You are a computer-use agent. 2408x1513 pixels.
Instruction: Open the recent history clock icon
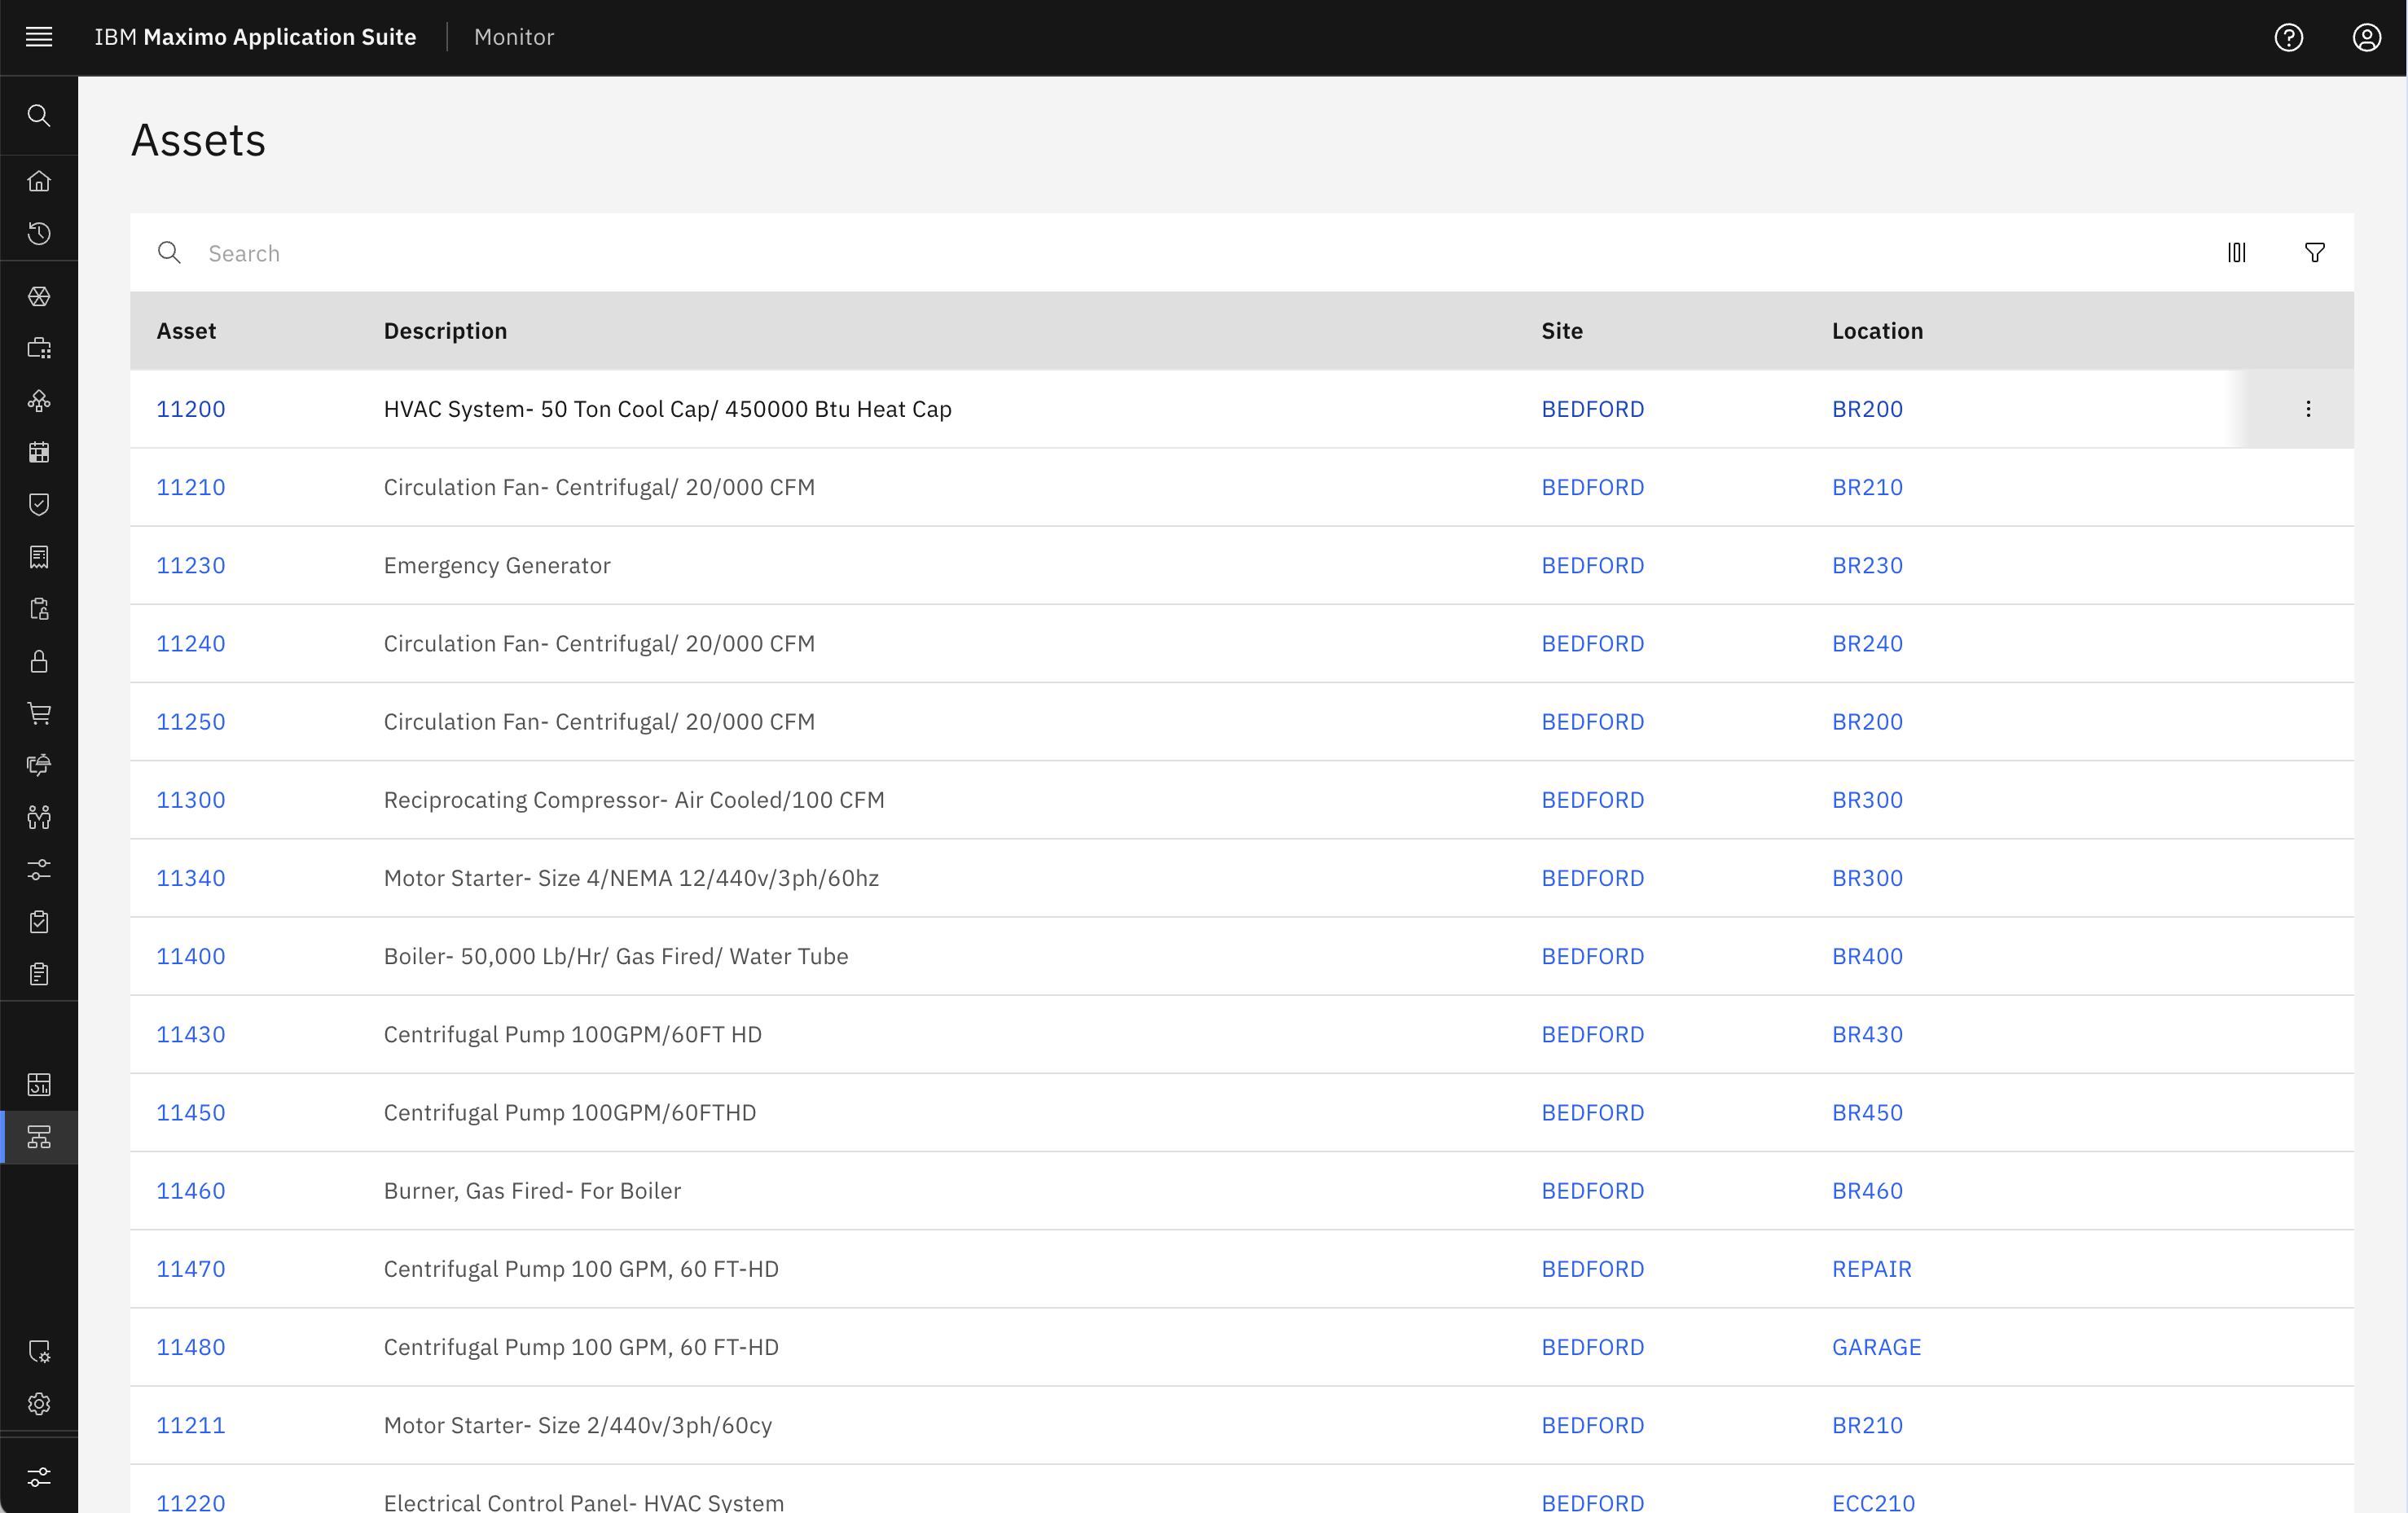39,233
